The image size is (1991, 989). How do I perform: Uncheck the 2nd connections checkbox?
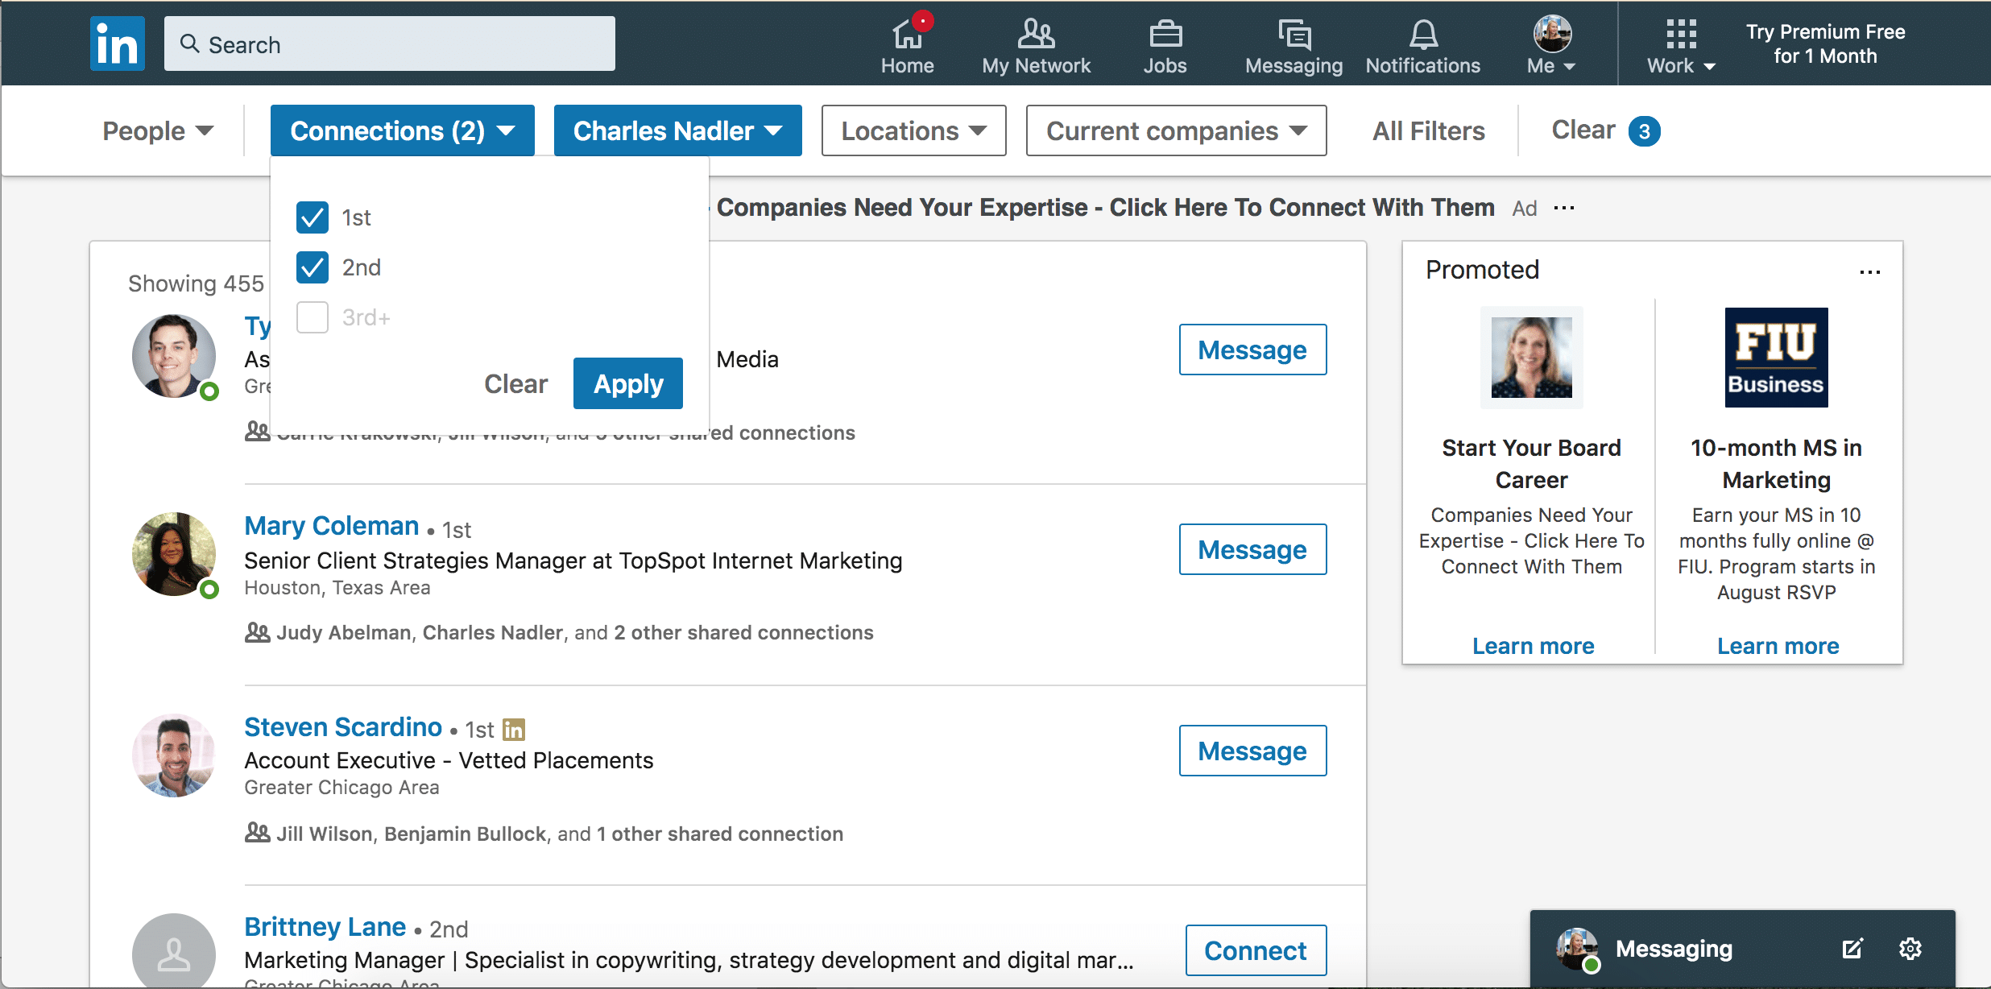pyautogui.click(x=313, y=267)
